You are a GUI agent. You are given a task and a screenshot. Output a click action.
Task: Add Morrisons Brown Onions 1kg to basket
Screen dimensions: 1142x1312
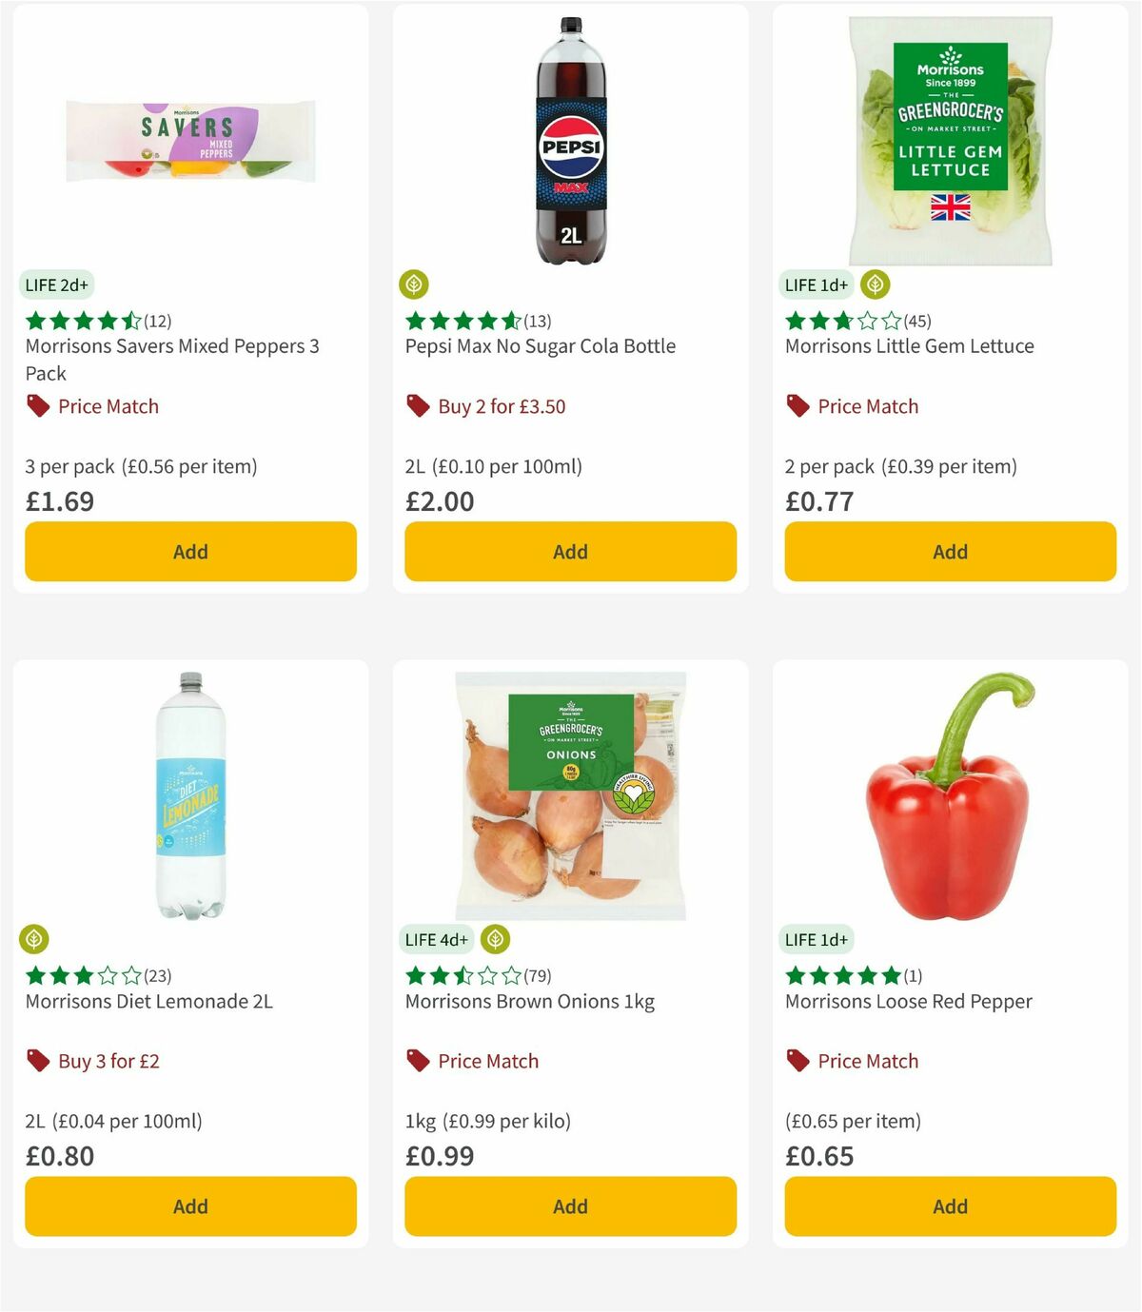pyautogui.click(x=569, y=1205)
